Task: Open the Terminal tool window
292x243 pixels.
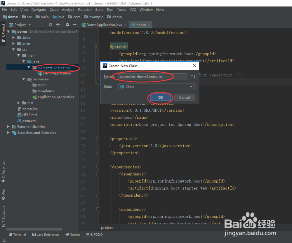Action: [x=17, y=235]
